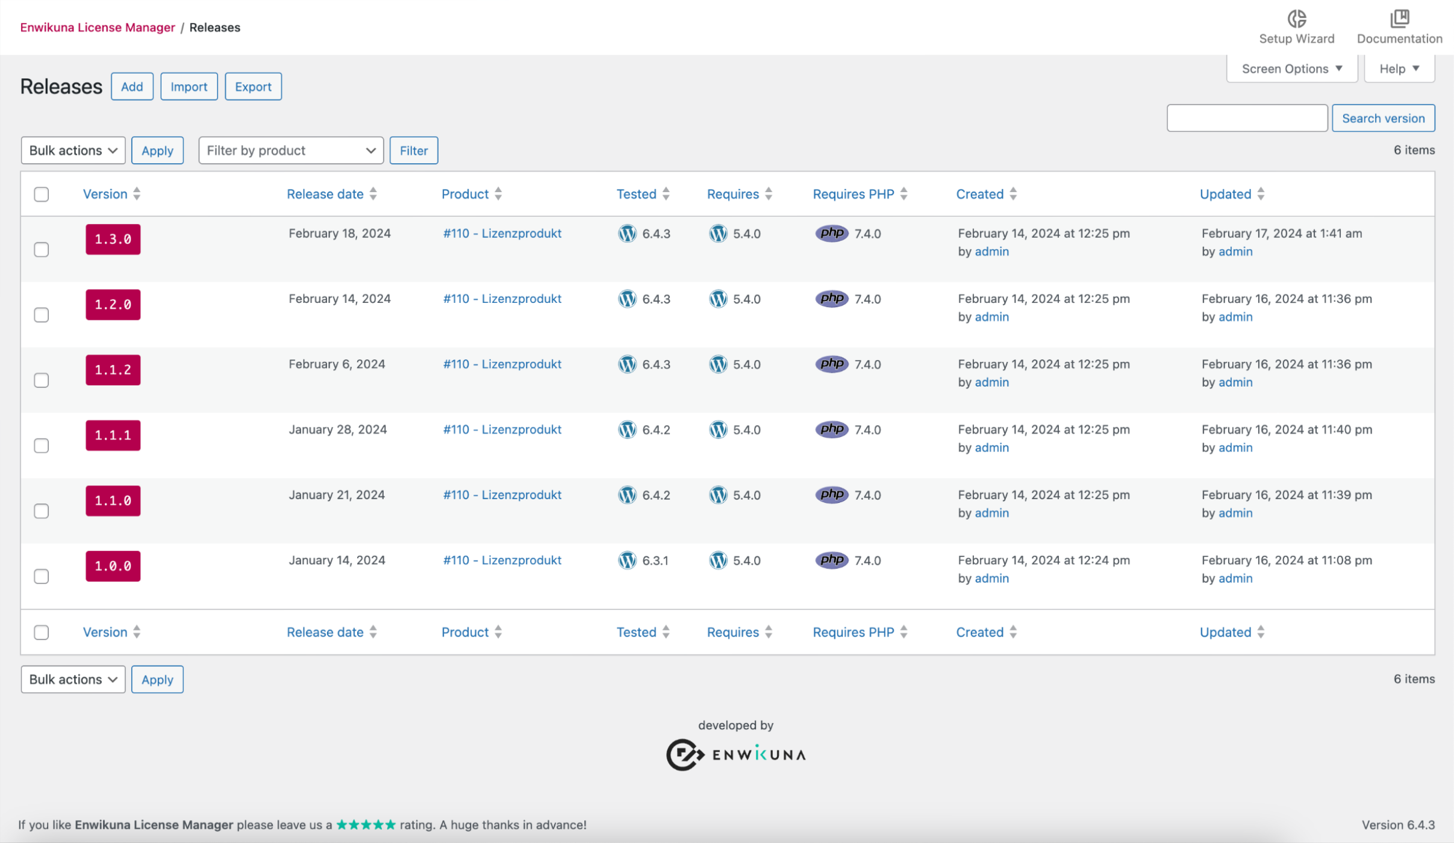Sort by Product in table footer
Viewport: 1454px width, 843px height.
[472, 632]
